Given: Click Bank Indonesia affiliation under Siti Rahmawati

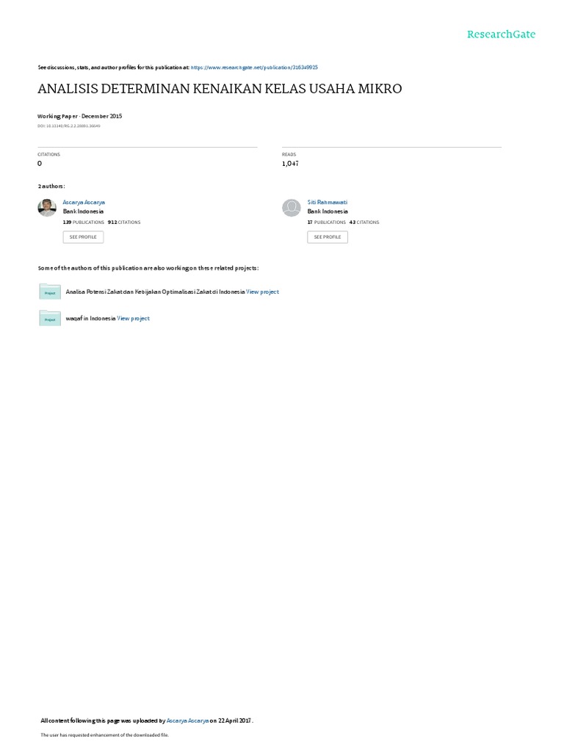Looking at the screenshot, I should [328, 211].
